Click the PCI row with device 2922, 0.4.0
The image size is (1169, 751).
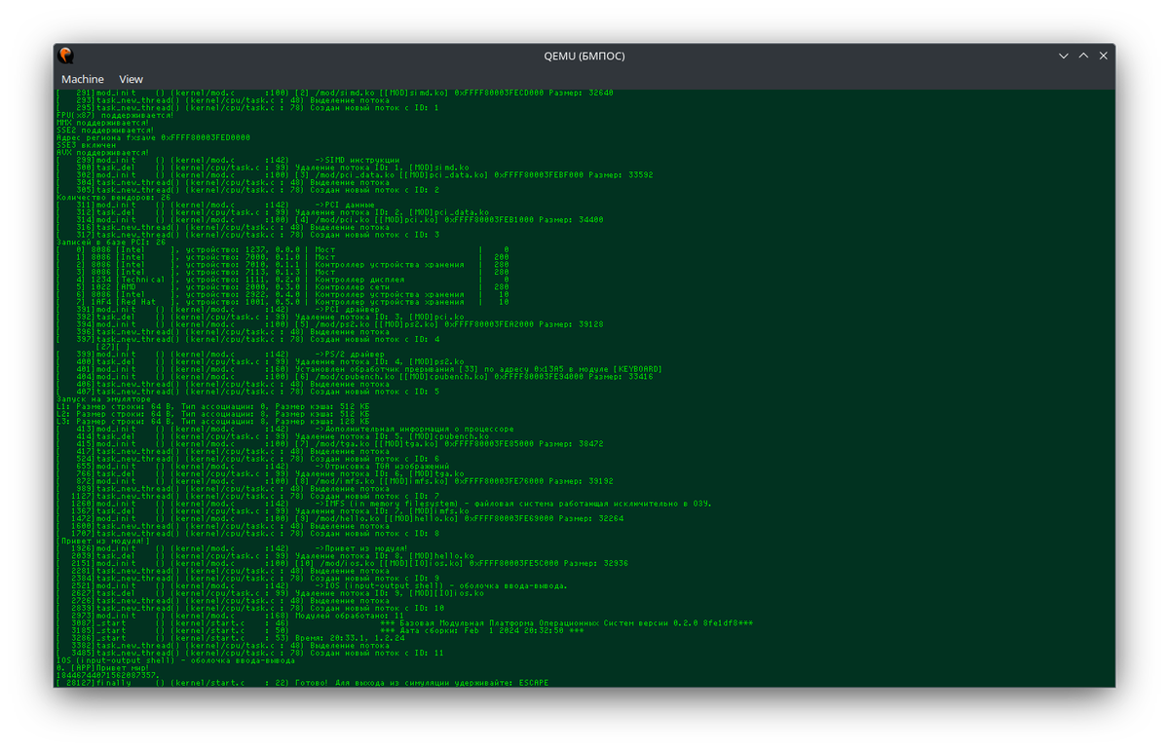[x=283, y=294]
